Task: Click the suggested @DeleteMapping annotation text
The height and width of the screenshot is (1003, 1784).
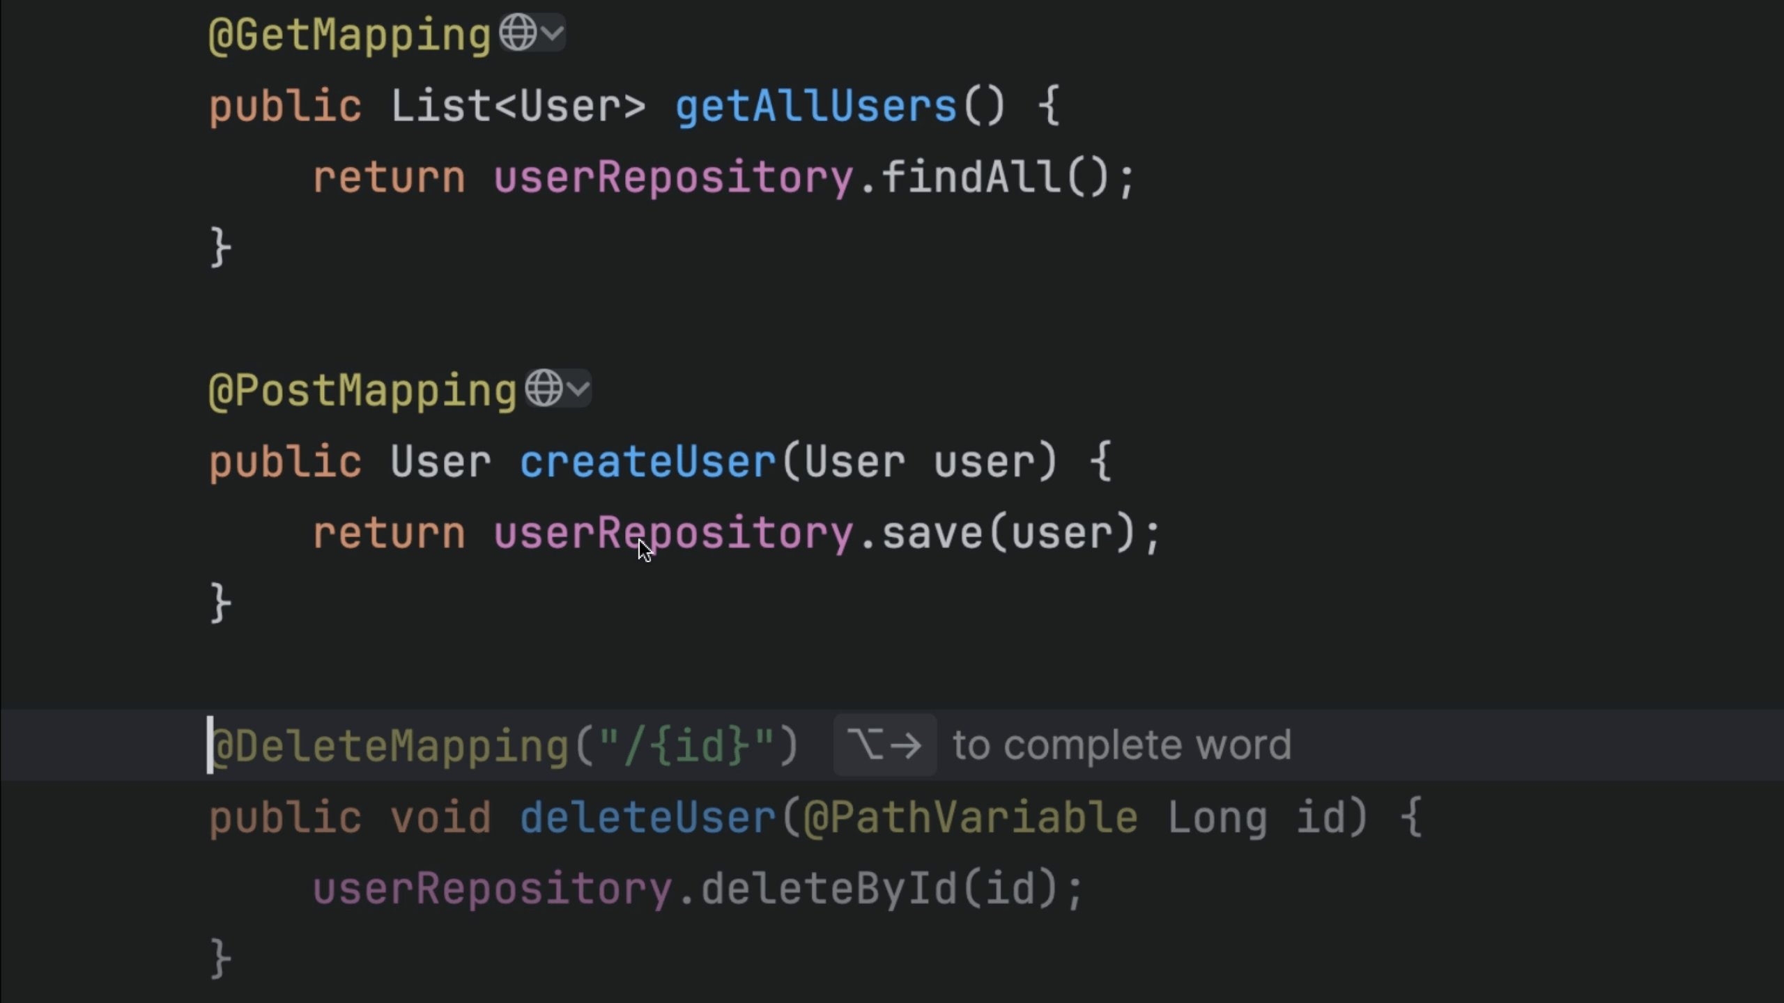Action: click(x=390, y=746)
